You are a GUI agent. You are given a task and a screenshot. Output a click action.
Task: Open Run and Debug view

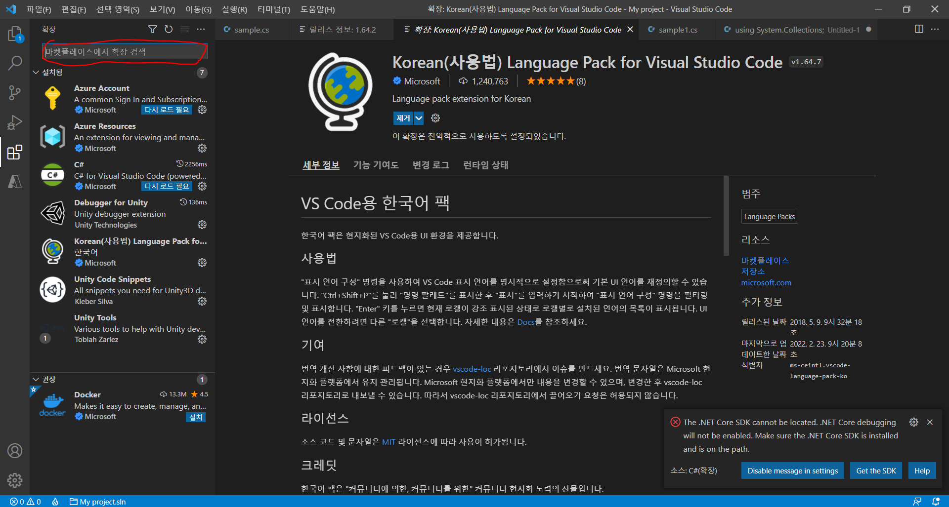(x=15, y=122)
